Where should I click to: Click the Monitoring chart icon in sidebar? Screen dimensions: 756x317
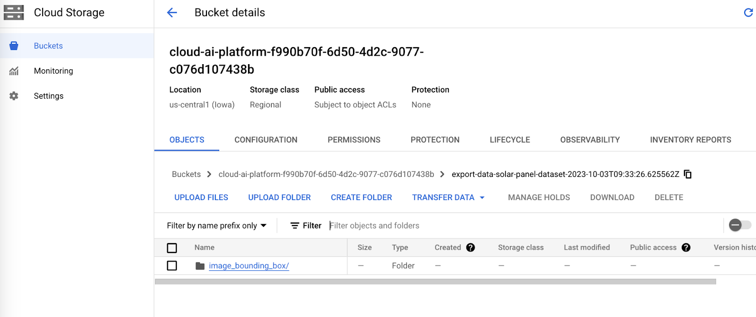tap(14, 71)
